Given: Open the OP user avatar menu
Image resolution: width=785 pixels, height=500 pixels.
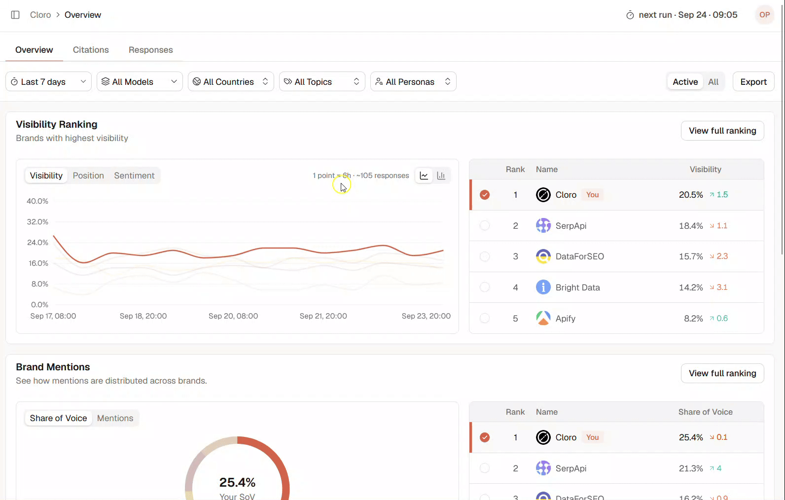Looking at the screenshot, I should 764,15.
